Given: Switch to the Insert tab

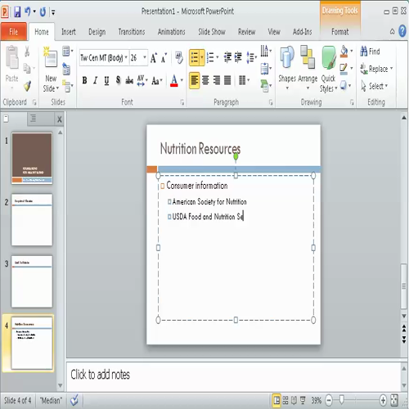Looking at the screenshot, I should (x=69, y=32).
